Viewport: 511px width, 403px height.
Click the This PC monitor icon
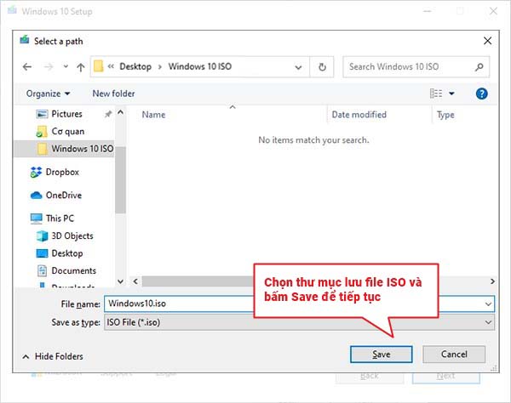[x=36, y=219]
